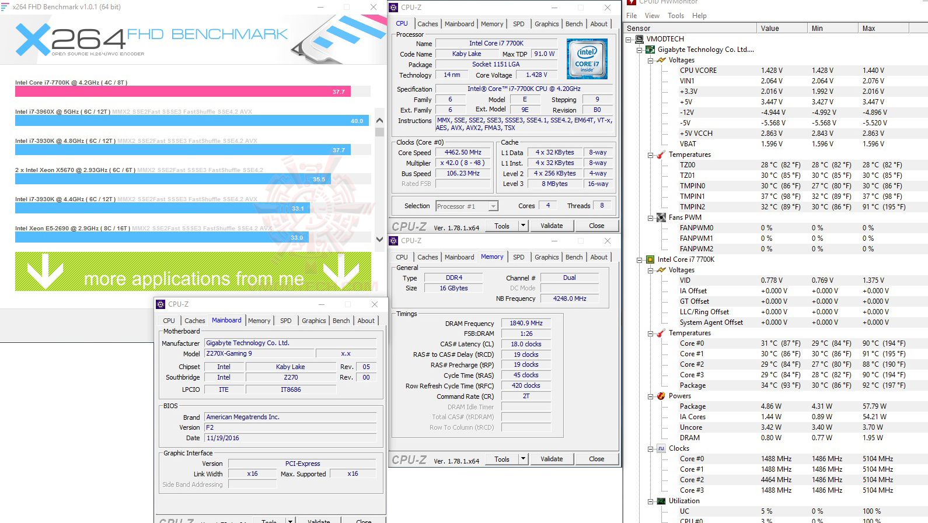Click the Model Z270X-Gaming 9 field
Image resolution: width=928 pixels, height=523 pixels.
pyautogui.click(x=259, y=353)
